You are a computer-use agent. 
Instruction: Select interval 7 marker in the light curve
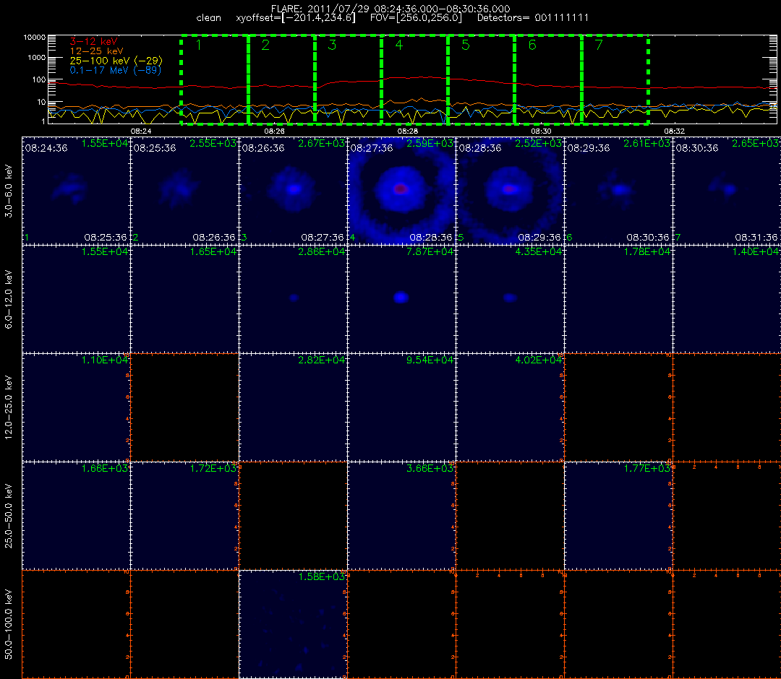tap(599, 45)
